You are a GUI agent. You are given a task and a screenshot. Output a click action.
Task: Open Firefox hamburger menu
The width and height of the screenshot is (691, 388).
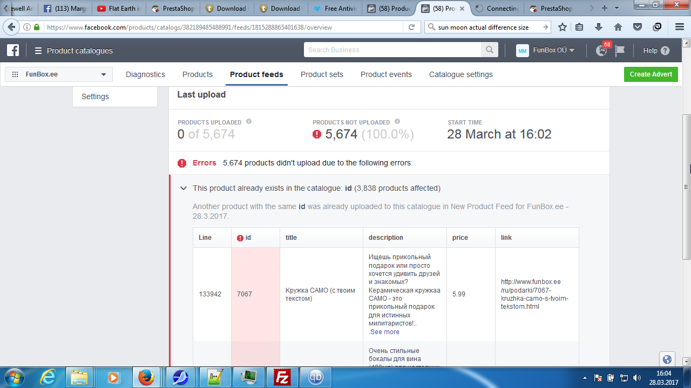(680, 27)
